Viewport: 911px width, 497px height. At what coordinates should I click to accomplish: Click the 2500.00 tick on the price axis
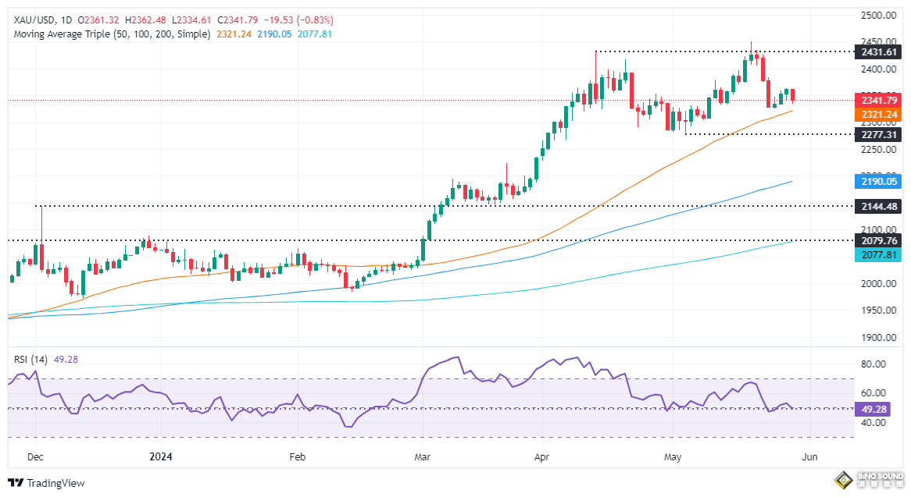point(880,16)
